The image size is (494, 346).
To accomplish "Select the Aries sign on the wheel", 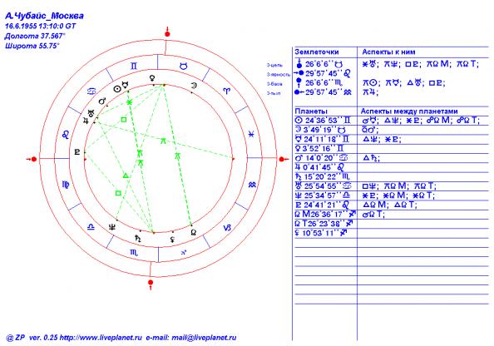I will pos(227,91).
